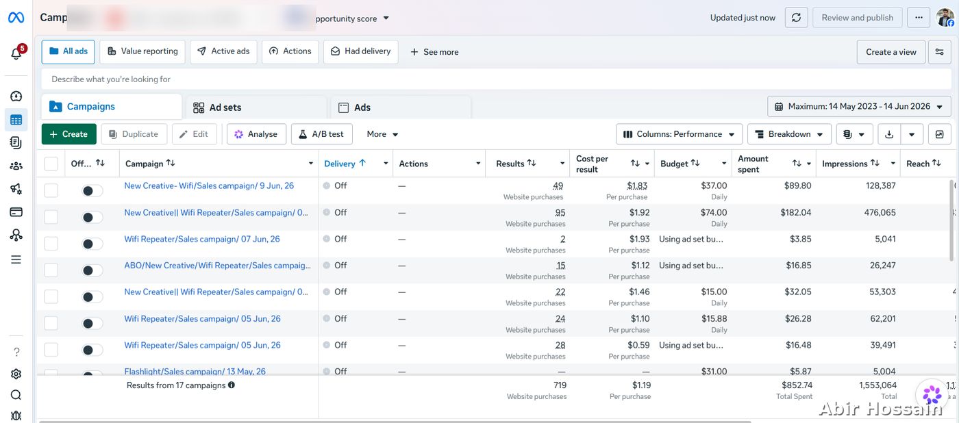Click the bottom horizontal scrollbar

click(396, 421)
